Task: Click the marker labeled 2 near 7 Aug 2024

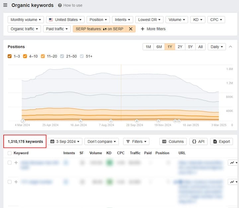Action: [x=111, y=121]
